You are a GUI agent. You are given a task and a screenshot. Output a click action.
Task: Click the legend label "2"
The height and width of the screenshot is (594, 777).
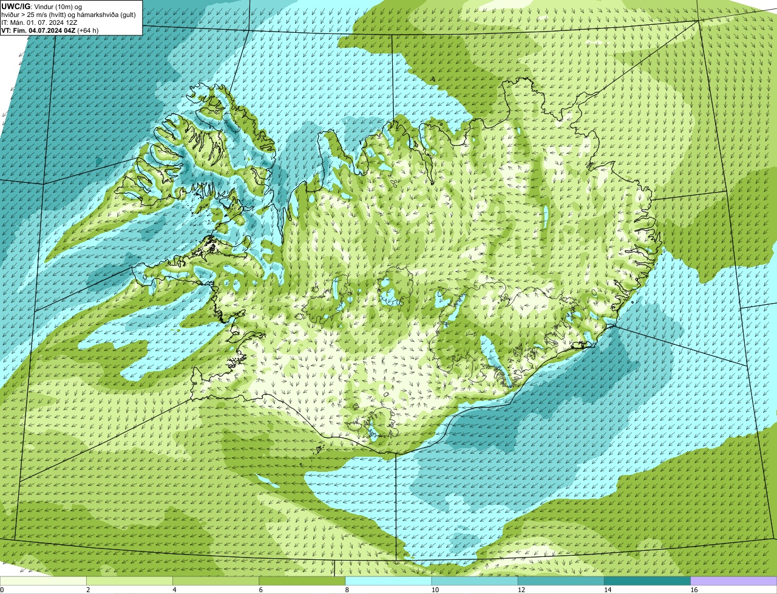pyautogui.click(x=88, y=590)
